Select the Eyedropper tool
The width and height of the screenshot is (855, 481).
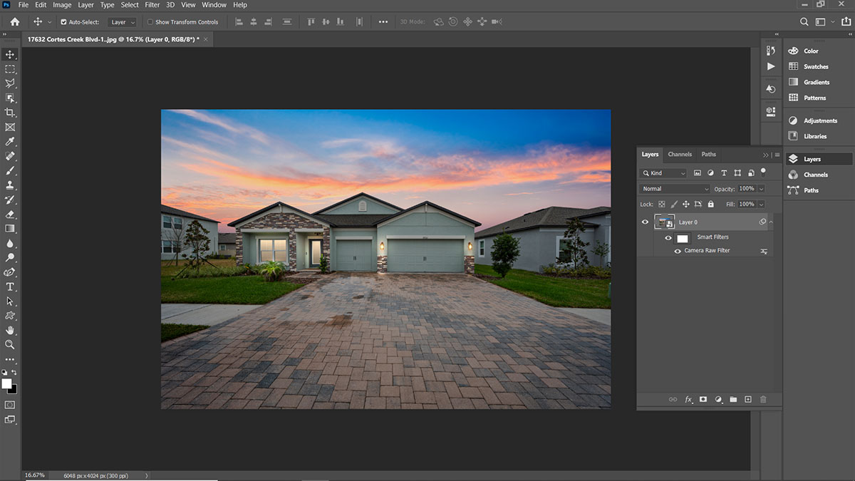click(10, 142)
